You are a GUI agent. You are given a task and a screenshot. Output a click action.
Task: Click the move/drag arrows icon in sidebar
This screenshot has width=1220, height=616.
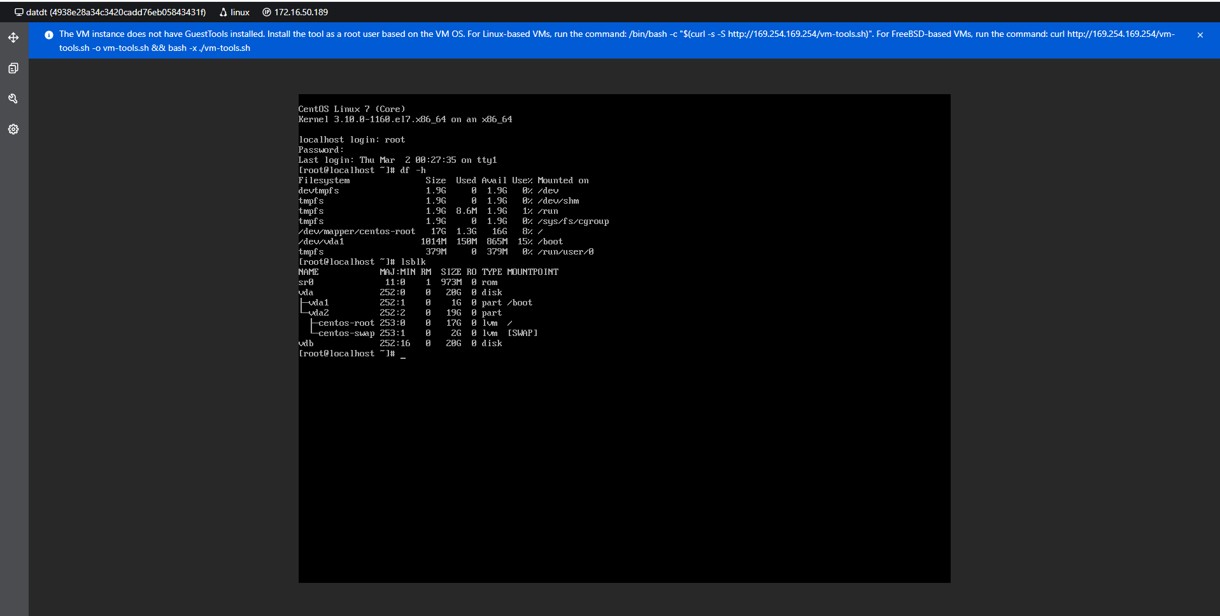pyautogui.click(x=13, y=38)
